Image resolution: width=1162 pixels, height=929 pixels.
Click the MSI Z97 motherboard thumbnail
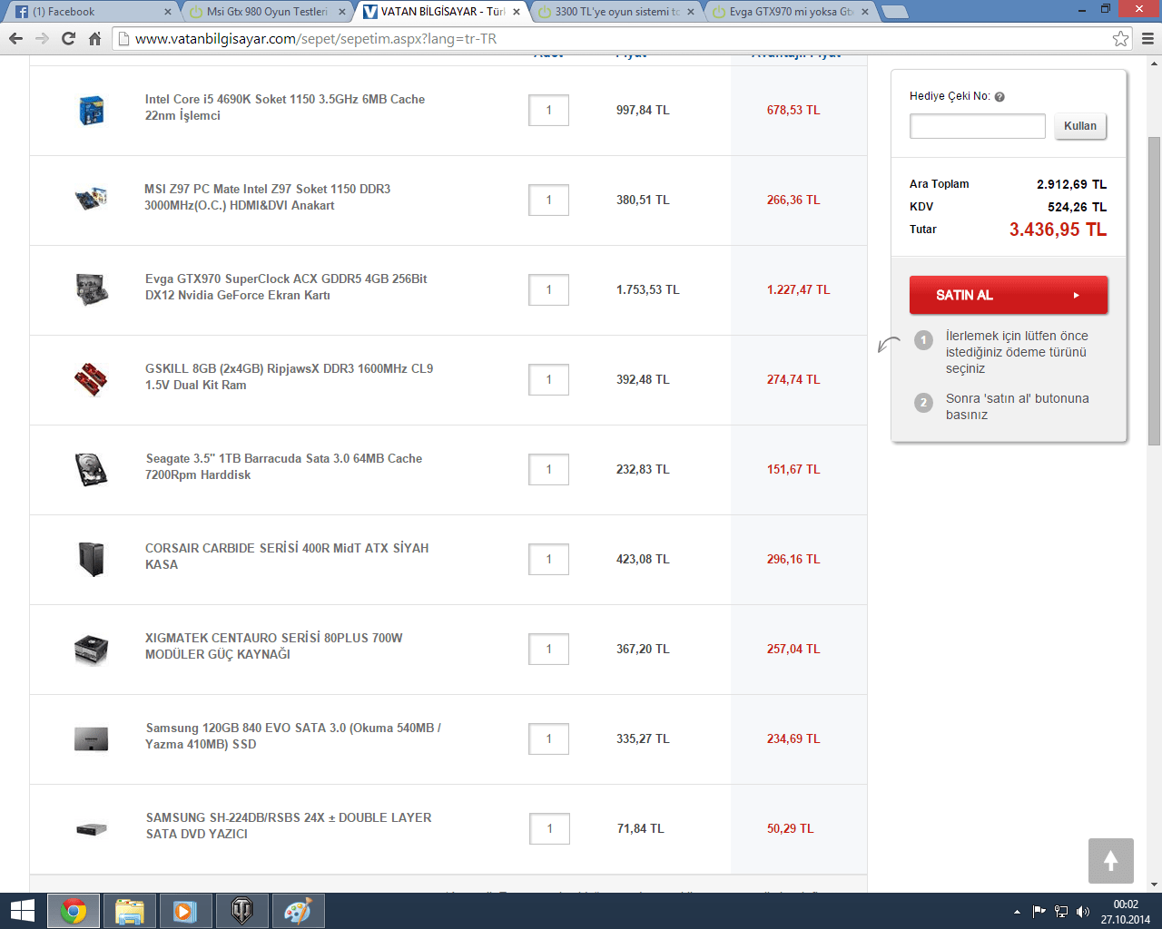click(x=91, y=199)
